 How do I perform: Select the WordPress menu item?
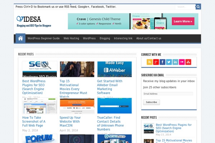coord(89,39)
